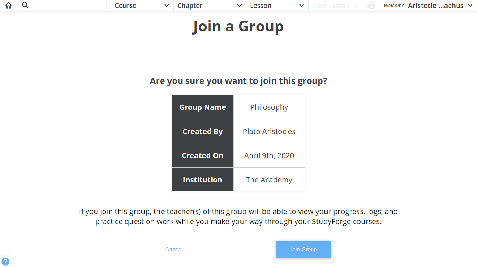Click the Join a Group heading
The width and height of the screenshot is (477, 267).
(x=238, y=26)
